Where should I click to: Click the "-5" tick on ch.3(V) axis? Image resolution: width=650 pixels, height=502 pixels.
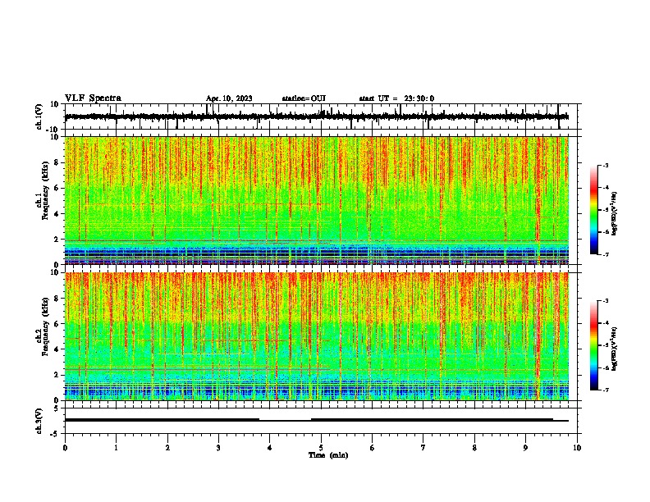[x=54, y=434]
